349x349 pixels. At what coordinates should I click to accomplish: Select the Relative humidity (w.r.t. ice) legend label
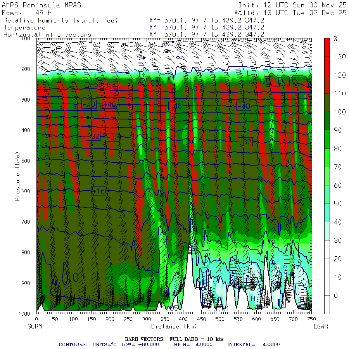coord(60,20)
